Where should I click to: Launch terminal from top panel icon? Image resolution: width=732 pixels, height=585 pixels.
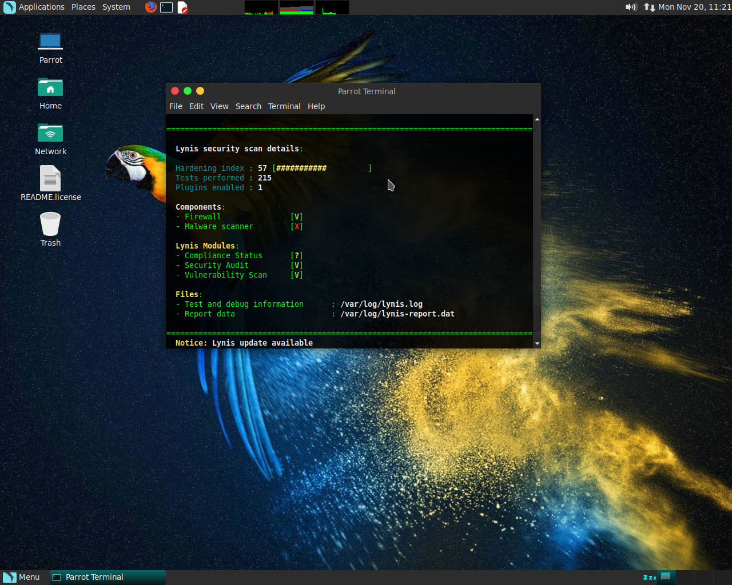(166, 7)
